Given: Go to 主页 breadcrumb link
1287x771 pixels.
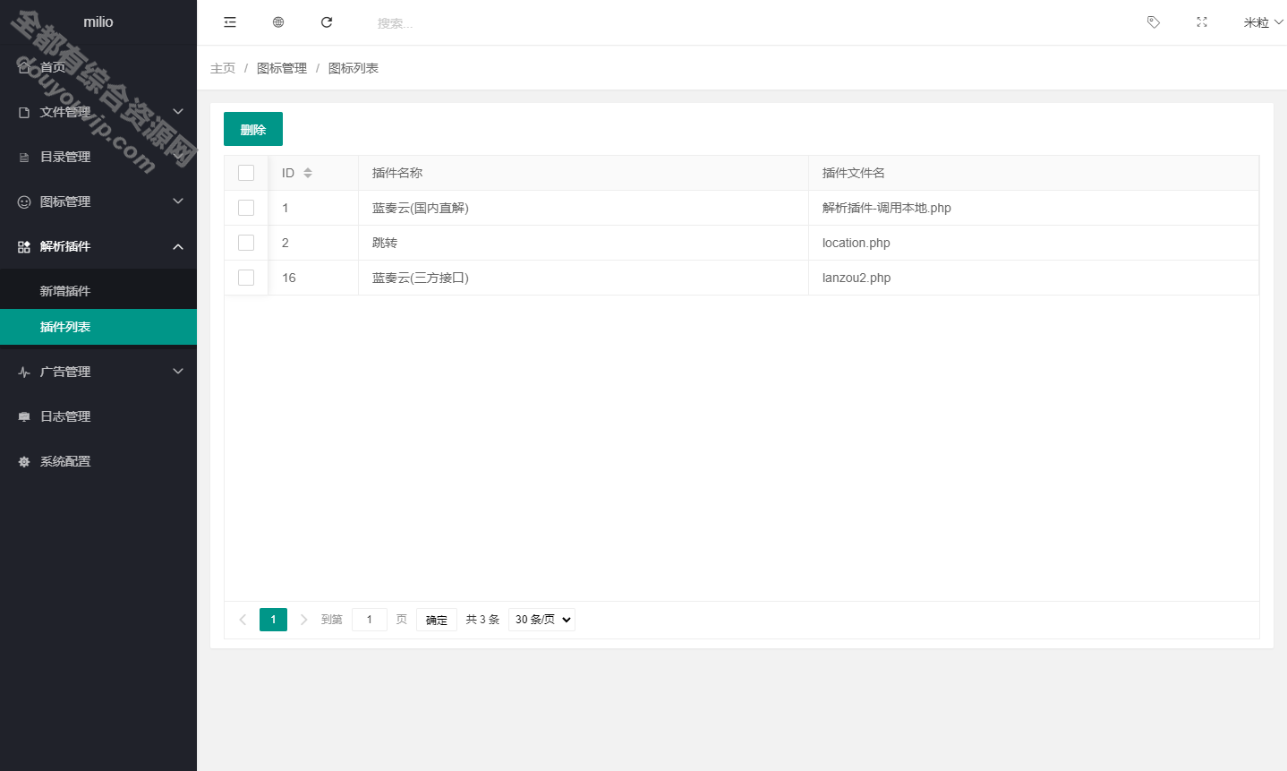Looking at the screenshot, I should click(x=223, y=68).
